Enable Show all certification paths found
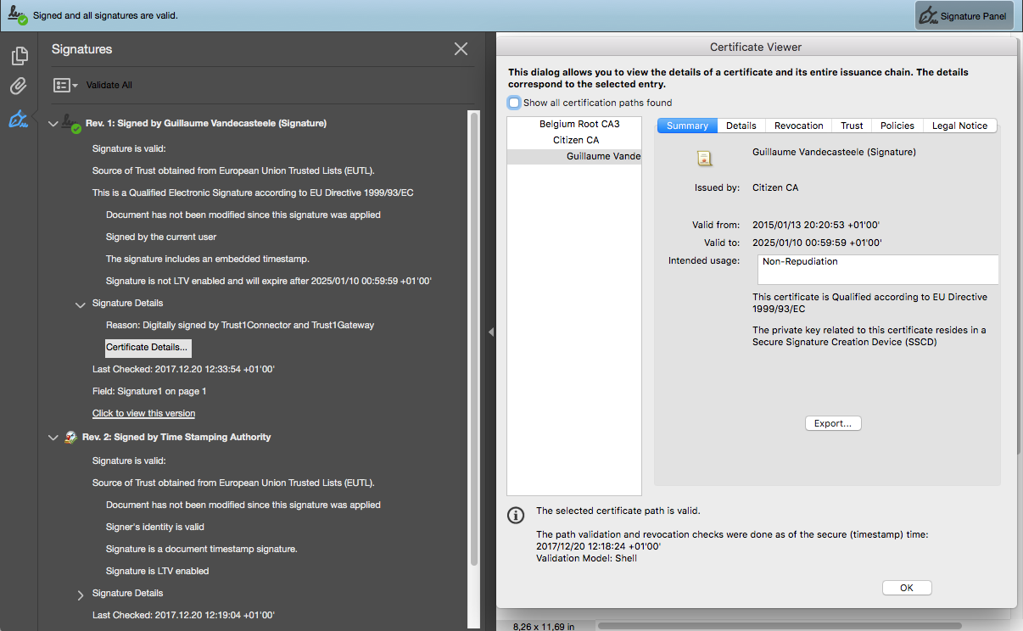The height and width of the screenshot is (631, 1023). [514, 103]
